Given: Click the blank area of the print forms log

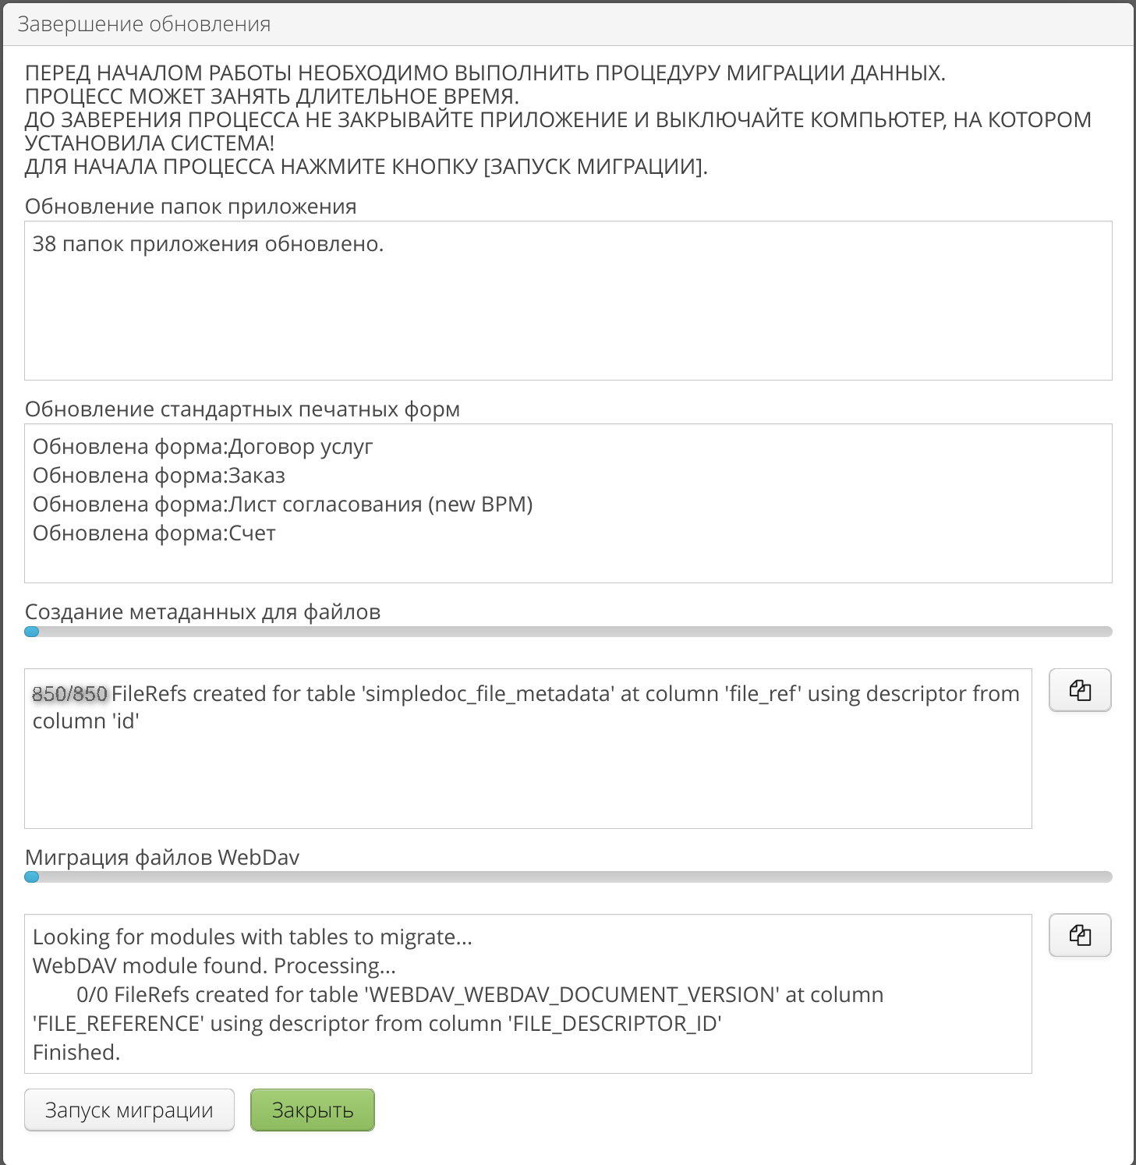Looking at the screenshot, I should (x=702, y=561).
